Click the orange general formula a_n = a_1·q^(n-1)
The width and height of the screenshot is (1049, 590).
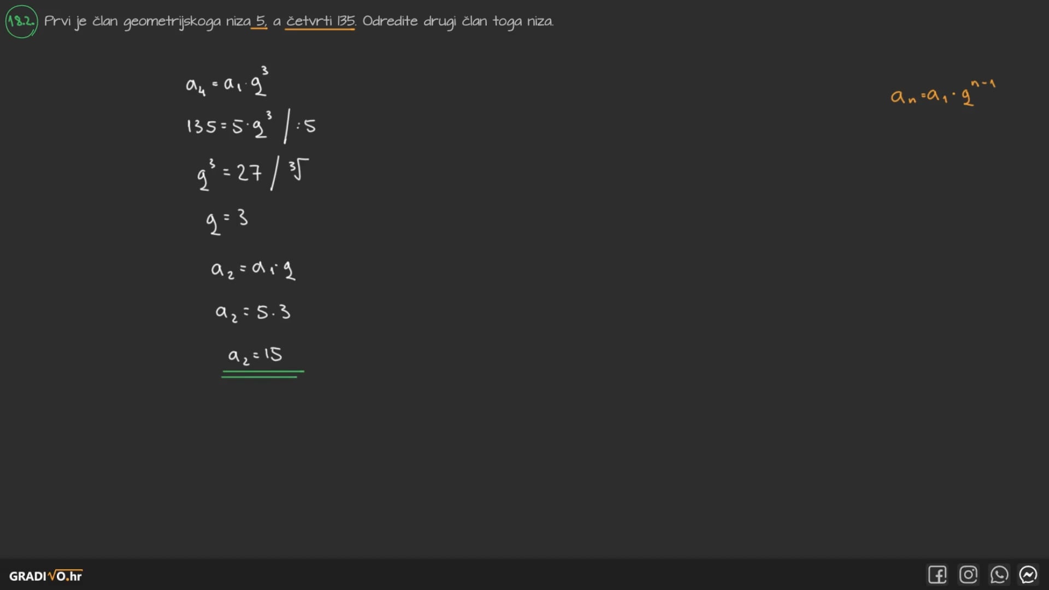pyautogui.click(x=942, y=94)
